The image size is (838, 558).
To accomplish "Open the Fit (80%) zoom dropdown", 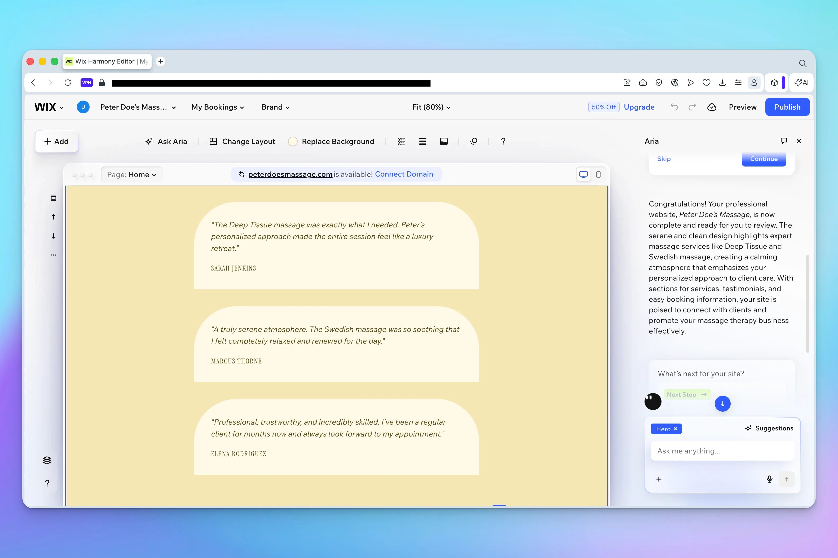I will [x=431, y=107].
